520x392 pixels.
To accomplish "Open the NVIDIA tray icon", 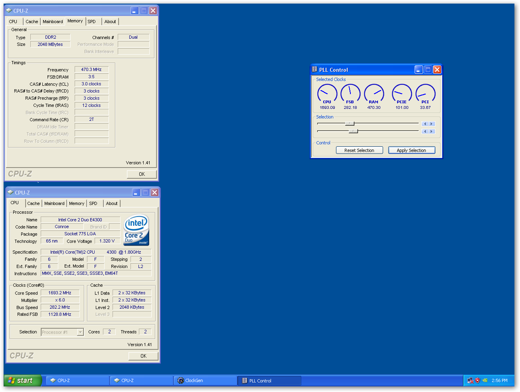I will click(485, 380).
